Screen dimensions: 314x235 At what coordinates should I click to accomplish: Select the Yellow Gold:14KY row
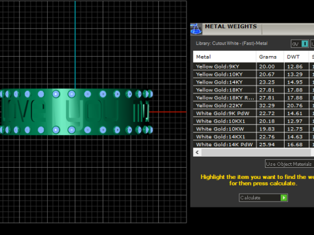[253, 82]
